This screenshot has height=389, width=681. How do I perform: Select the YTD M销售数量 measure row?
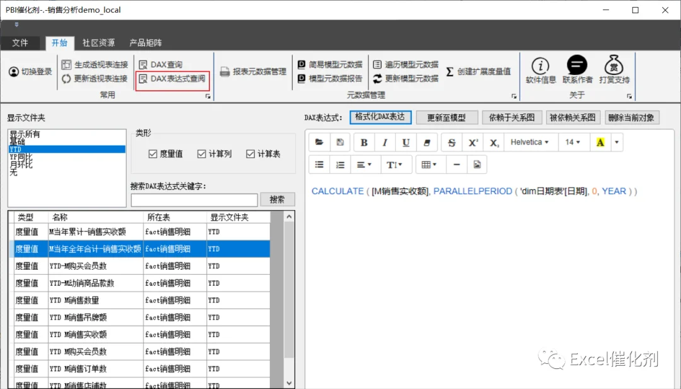(x=140, y=300)
